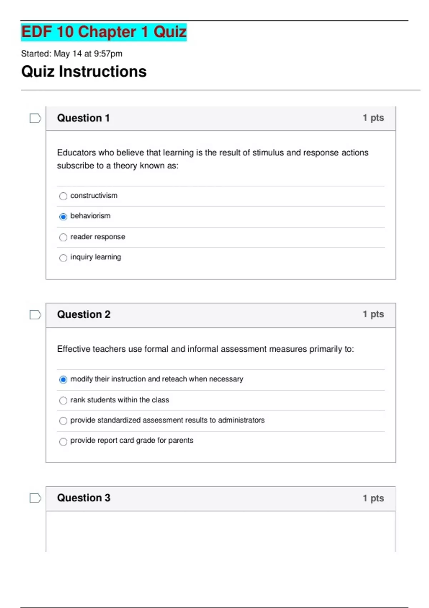Select modify their instruction and reteach option
Screen dimensions: 429x608
click(63, 379)
